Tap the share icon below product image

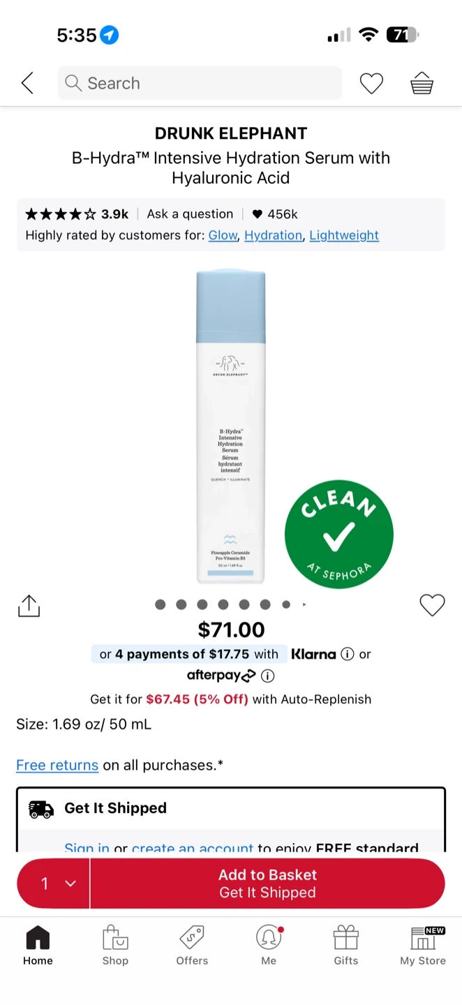(29, 606)
